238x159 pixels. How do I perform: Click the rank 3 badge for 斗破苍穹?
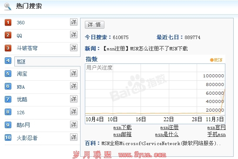click(x=8, y=48)
